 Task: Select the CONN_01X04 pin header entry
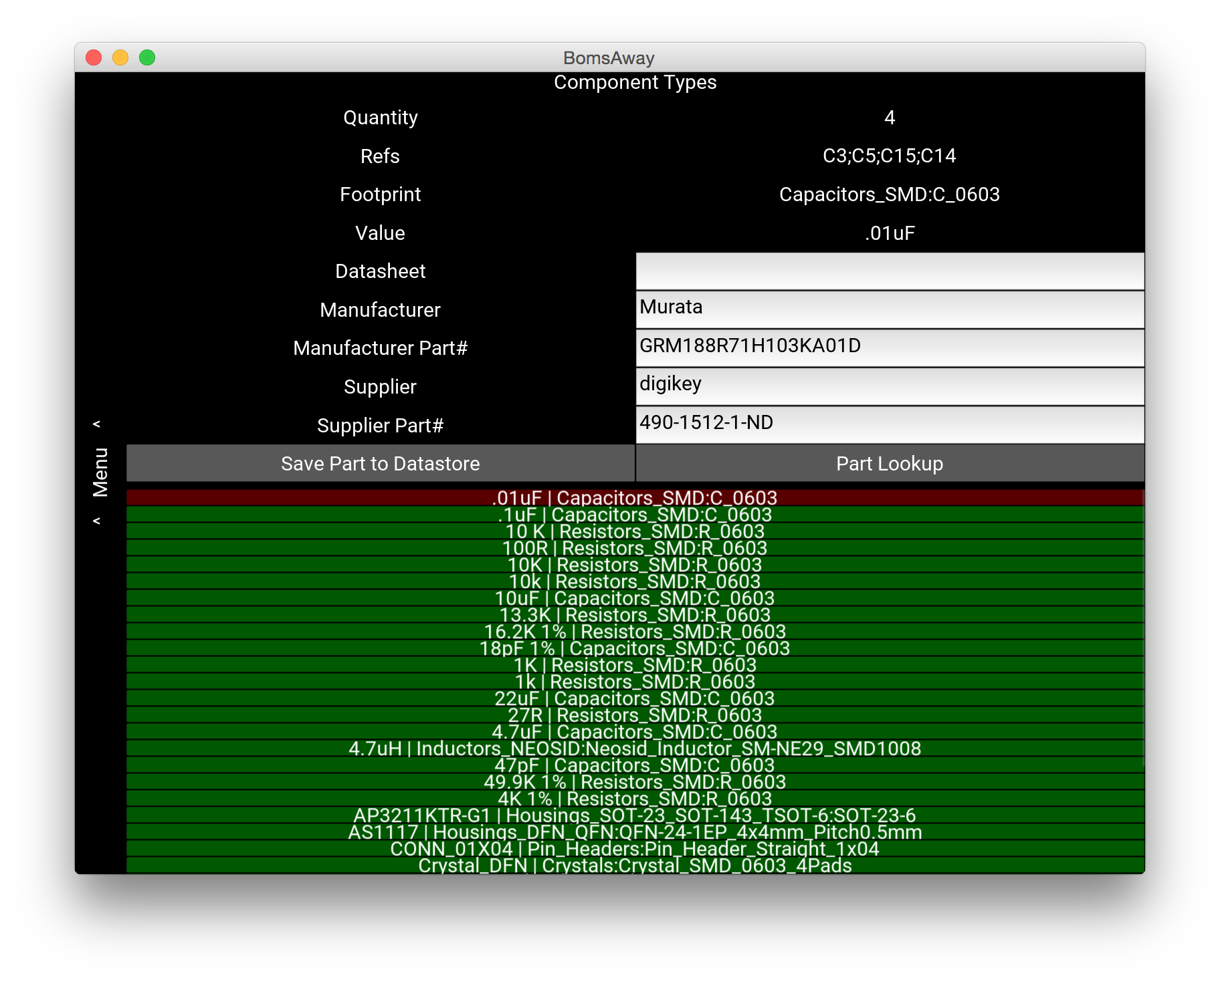(x=635, y=849)
